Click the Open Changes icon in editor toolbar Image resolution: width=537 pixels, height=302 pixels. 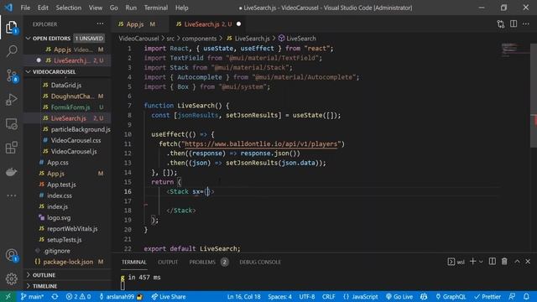(x=501, y=24)
